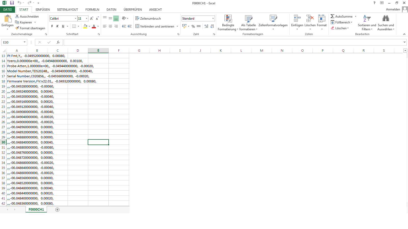Toggle Zeilenumbruch text wrapping

click(148, 19)
